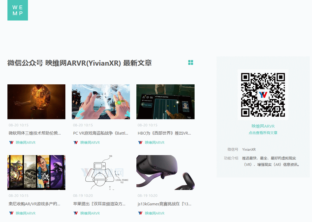Click the author avatar under the 索尼收购AR/VR游戏 article

click(x=11, y=213)
